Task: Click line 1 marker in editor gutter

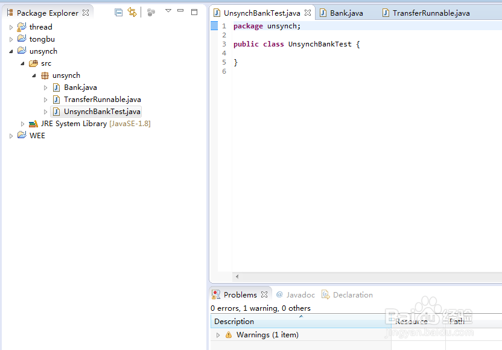Action: tap(214, 26)
